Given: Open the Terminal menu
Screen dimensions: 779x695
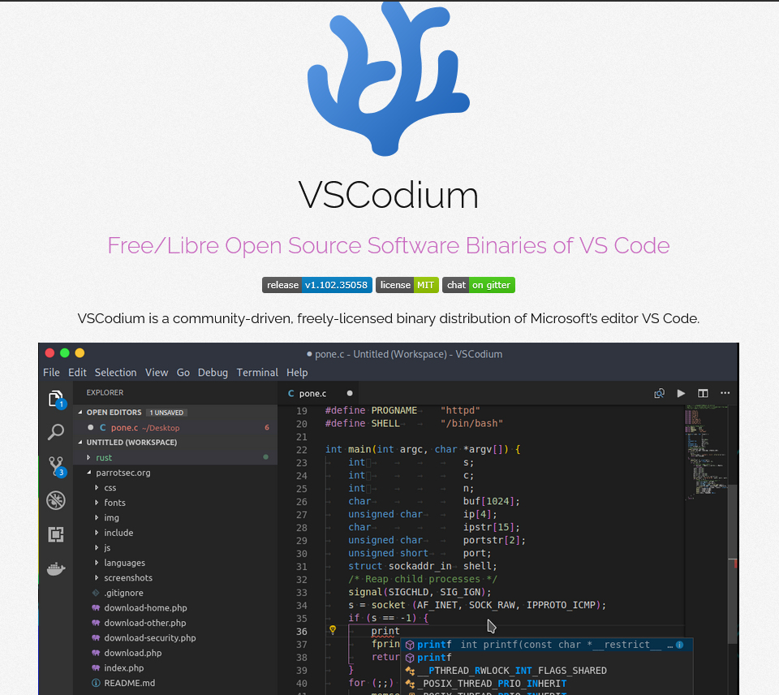Looking at the screenshot, I should click(257, 373).
